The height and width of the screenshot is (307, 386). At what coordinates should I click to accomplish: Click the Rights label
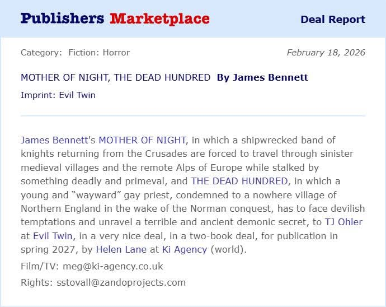(35, 282)
